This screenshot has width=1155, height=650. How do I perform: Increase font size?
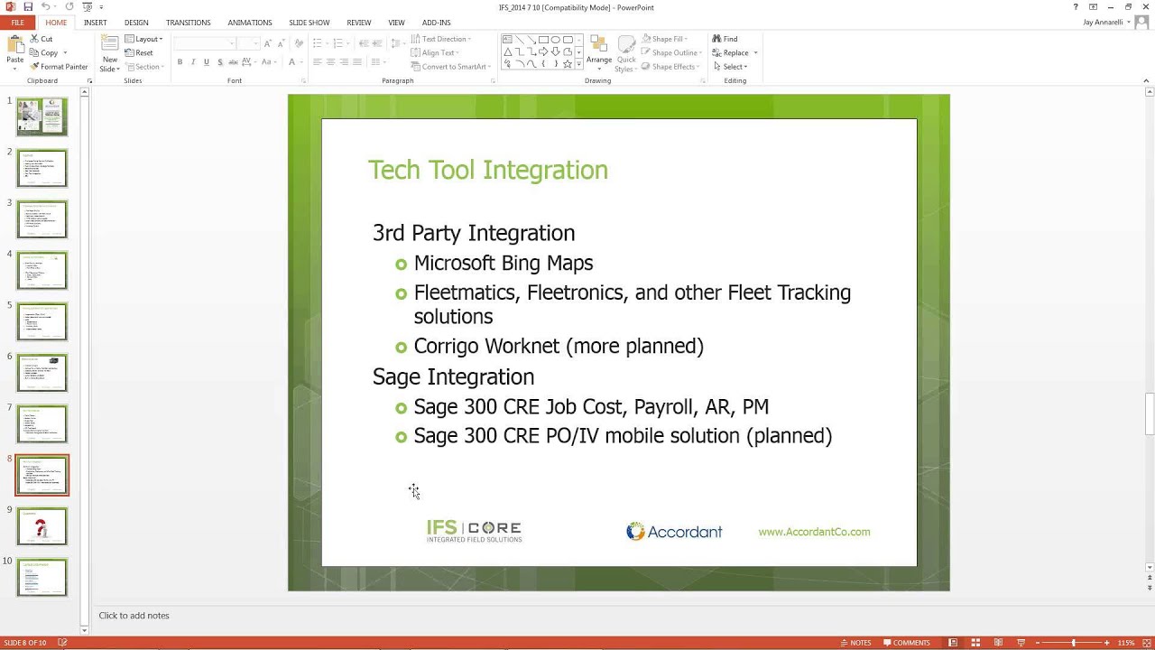tap(268, 43)
